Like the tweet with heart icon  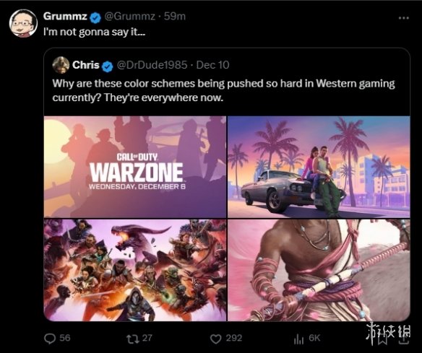click(215, 339)
